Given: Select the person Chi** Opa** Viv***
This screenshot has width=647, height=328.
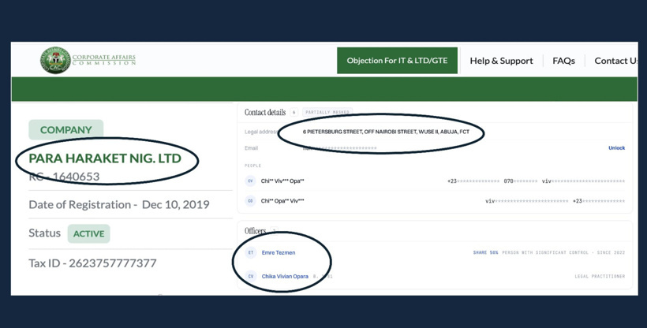Looking at the screenshot, I should [x=282, y=201].
